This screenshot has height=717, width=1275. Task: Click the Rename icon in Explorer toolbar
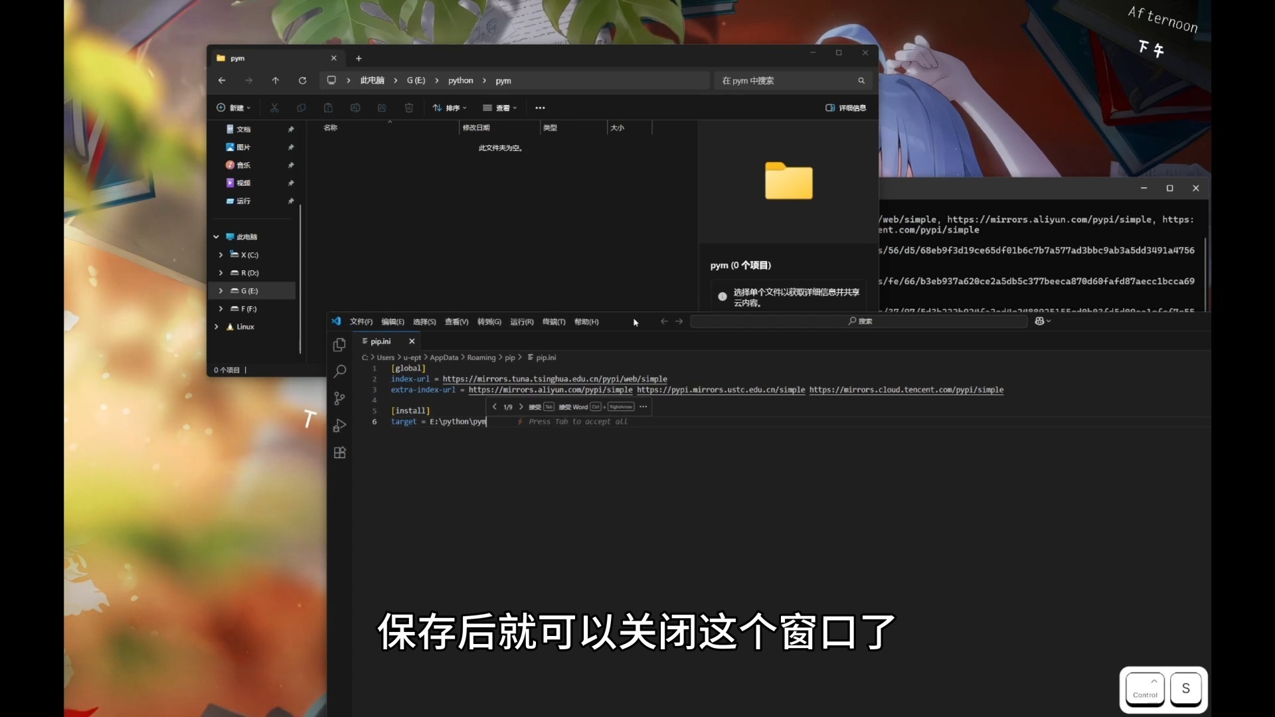pos(355,108)
